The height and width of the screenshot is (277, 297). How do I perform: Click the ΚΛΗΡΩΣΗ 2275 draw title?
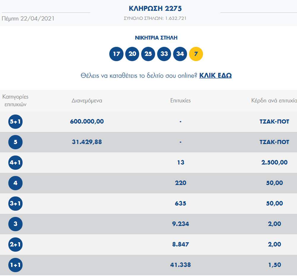point(155,8)
